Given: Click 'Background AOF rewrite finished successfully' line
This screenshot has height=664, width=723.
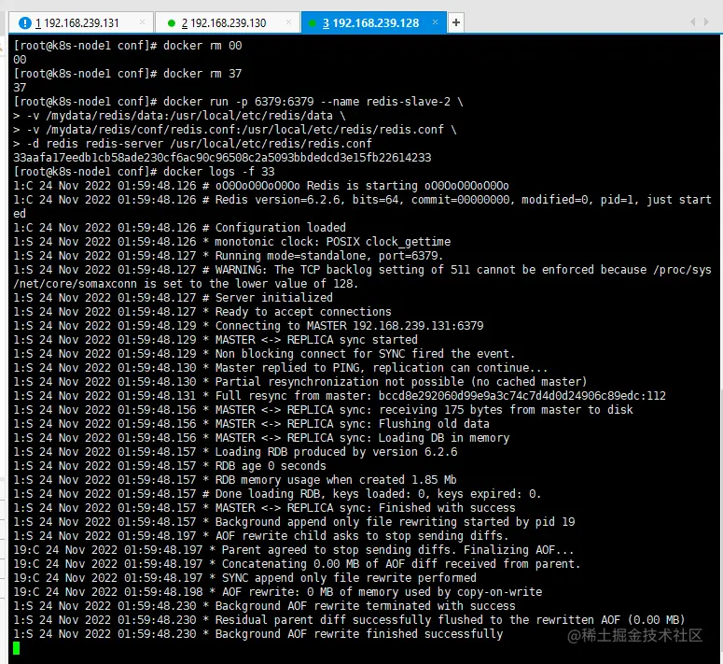Looking at the screenshot, I should pos(258,634).
